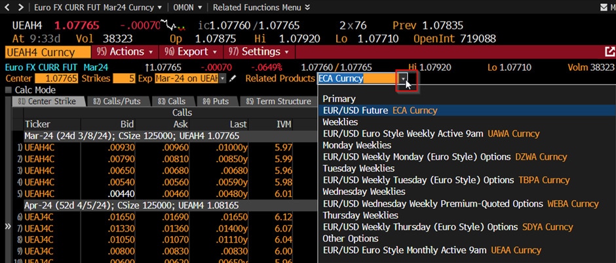Viewport: 616px width, 263px height.
Task: Click the Strikes count input field
Action: pos(124,79)
